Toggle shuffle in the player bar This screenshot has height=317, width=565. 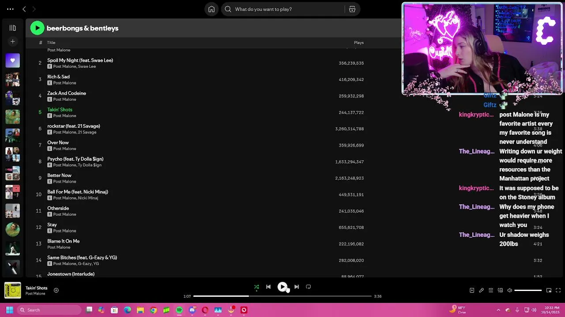coord(256,287)
